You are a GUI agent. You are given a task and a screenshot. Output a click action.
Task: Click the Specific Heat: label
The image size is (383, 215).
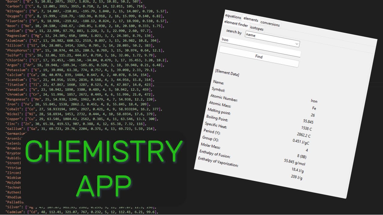pos(216,125)
